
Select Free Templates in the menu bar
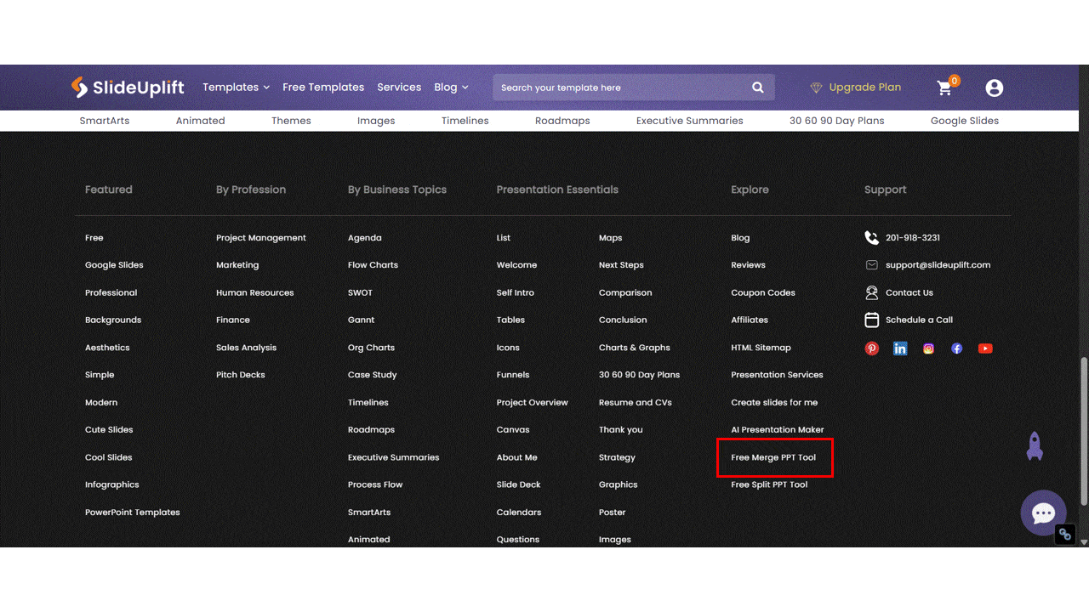[323, 87]
